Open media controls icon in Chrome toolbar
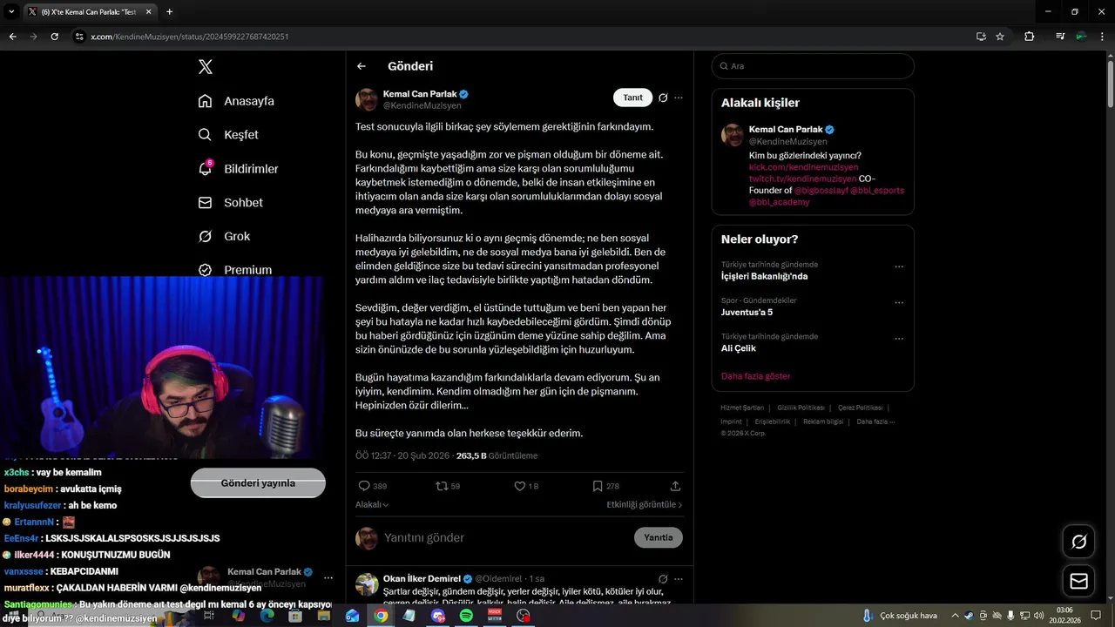 1060,37
